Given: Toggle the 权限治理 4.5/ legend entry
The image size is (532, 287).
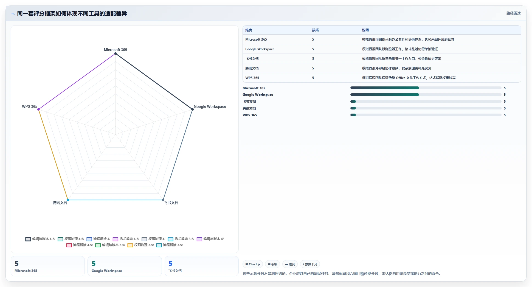Looking at the screenshot, I should [x=71, y=239].
